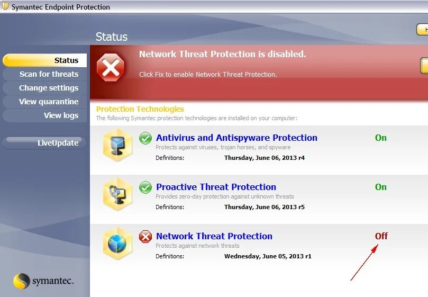Click the Off status for Network Threat
This screenshot has height=297, width=428.
[381, 236]
